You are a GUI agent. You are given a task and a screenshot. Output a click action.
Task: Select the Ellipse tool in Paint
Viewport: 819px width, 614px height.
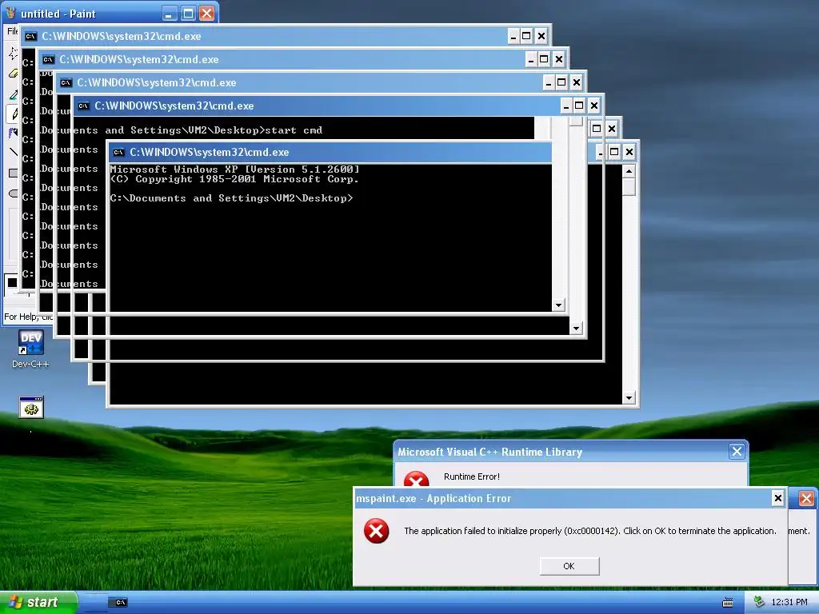click(13, 193)
